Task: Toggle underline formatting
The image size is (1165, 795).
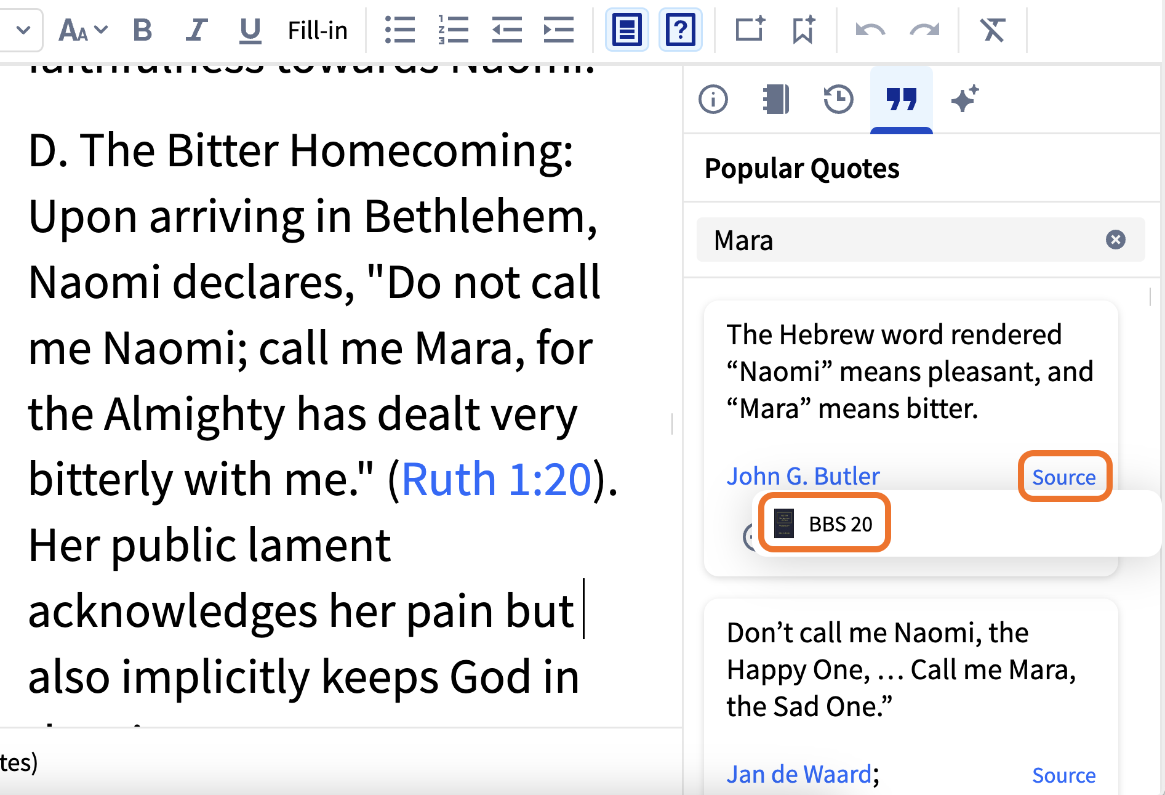Action: point(250,30)
